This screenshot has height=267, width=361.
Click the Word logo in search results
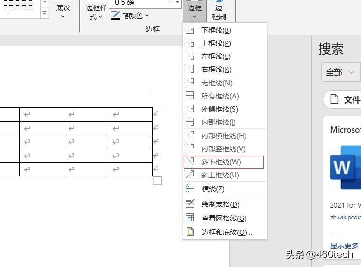tap(345, 167)
